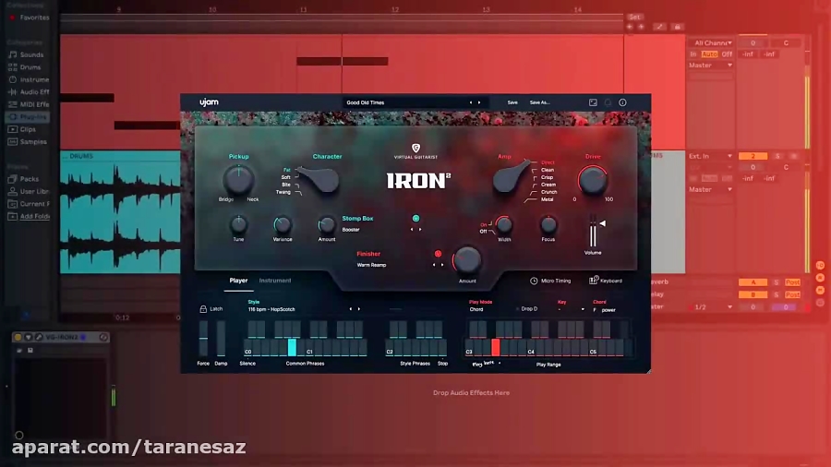Select the Cream amp type
This screenshot has width=831, height=467.
[548, 185]
